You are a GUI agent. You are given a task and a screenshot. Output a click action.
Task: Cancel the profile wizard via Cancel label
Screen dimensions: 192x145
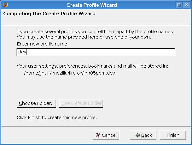click(109, 135)
